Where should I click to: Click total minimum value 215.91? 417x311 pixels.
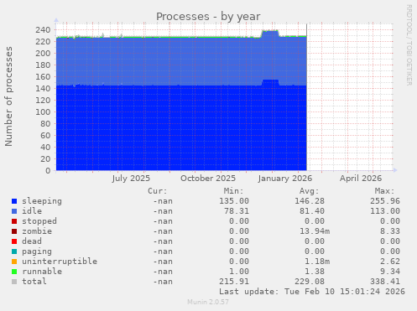234,282
